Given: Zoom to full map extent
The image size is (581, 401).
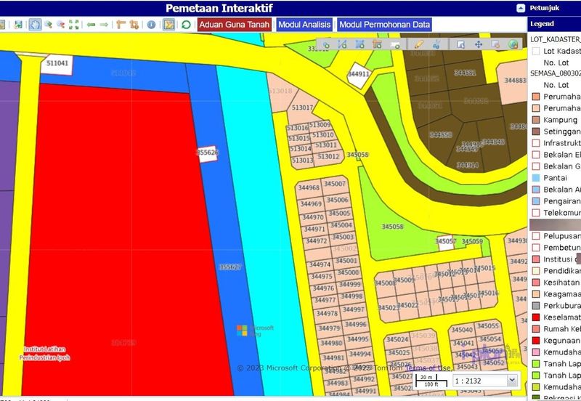Looking at the screenshot, I should point(74,25).
